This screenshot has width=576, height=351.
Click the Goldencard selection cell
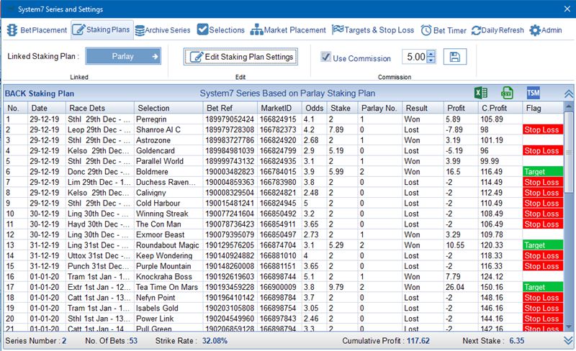pyautogui.click(x=168, y=150)
